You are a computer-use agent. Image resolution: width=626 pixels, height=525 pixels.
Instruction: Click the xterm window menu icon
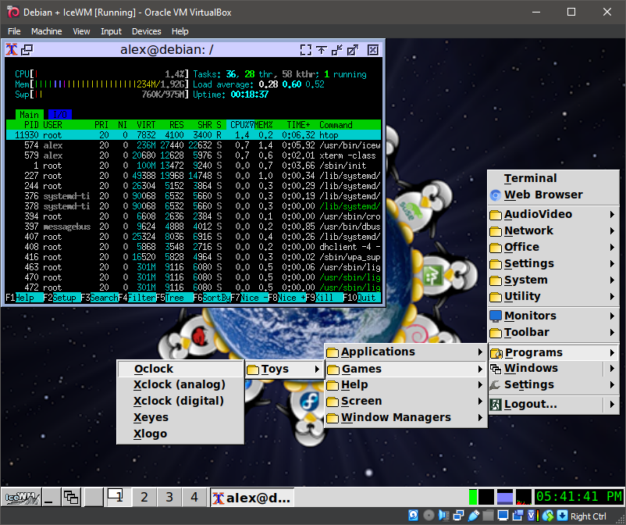tap(12, 49)
